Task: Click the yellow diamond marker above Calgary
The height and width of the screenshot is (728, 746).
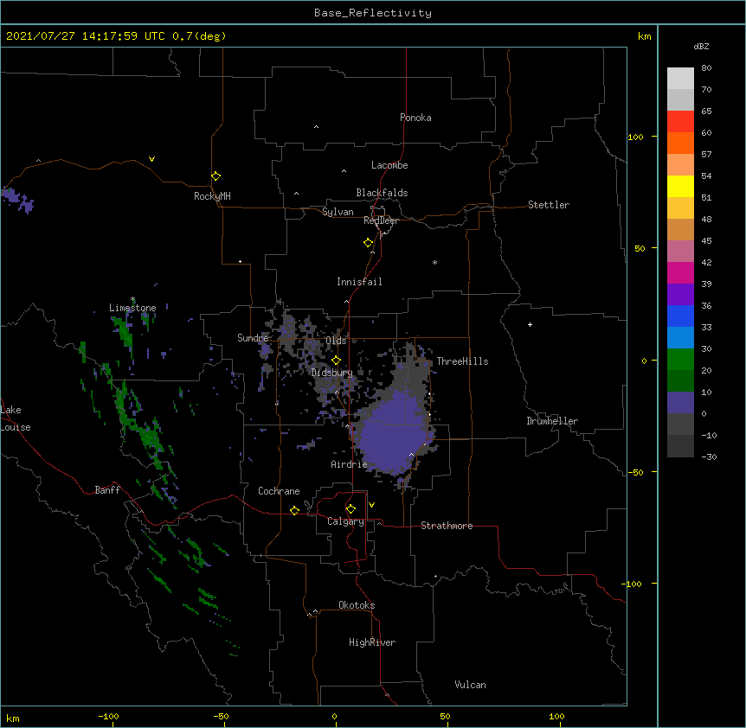Action: click(350, 509)
